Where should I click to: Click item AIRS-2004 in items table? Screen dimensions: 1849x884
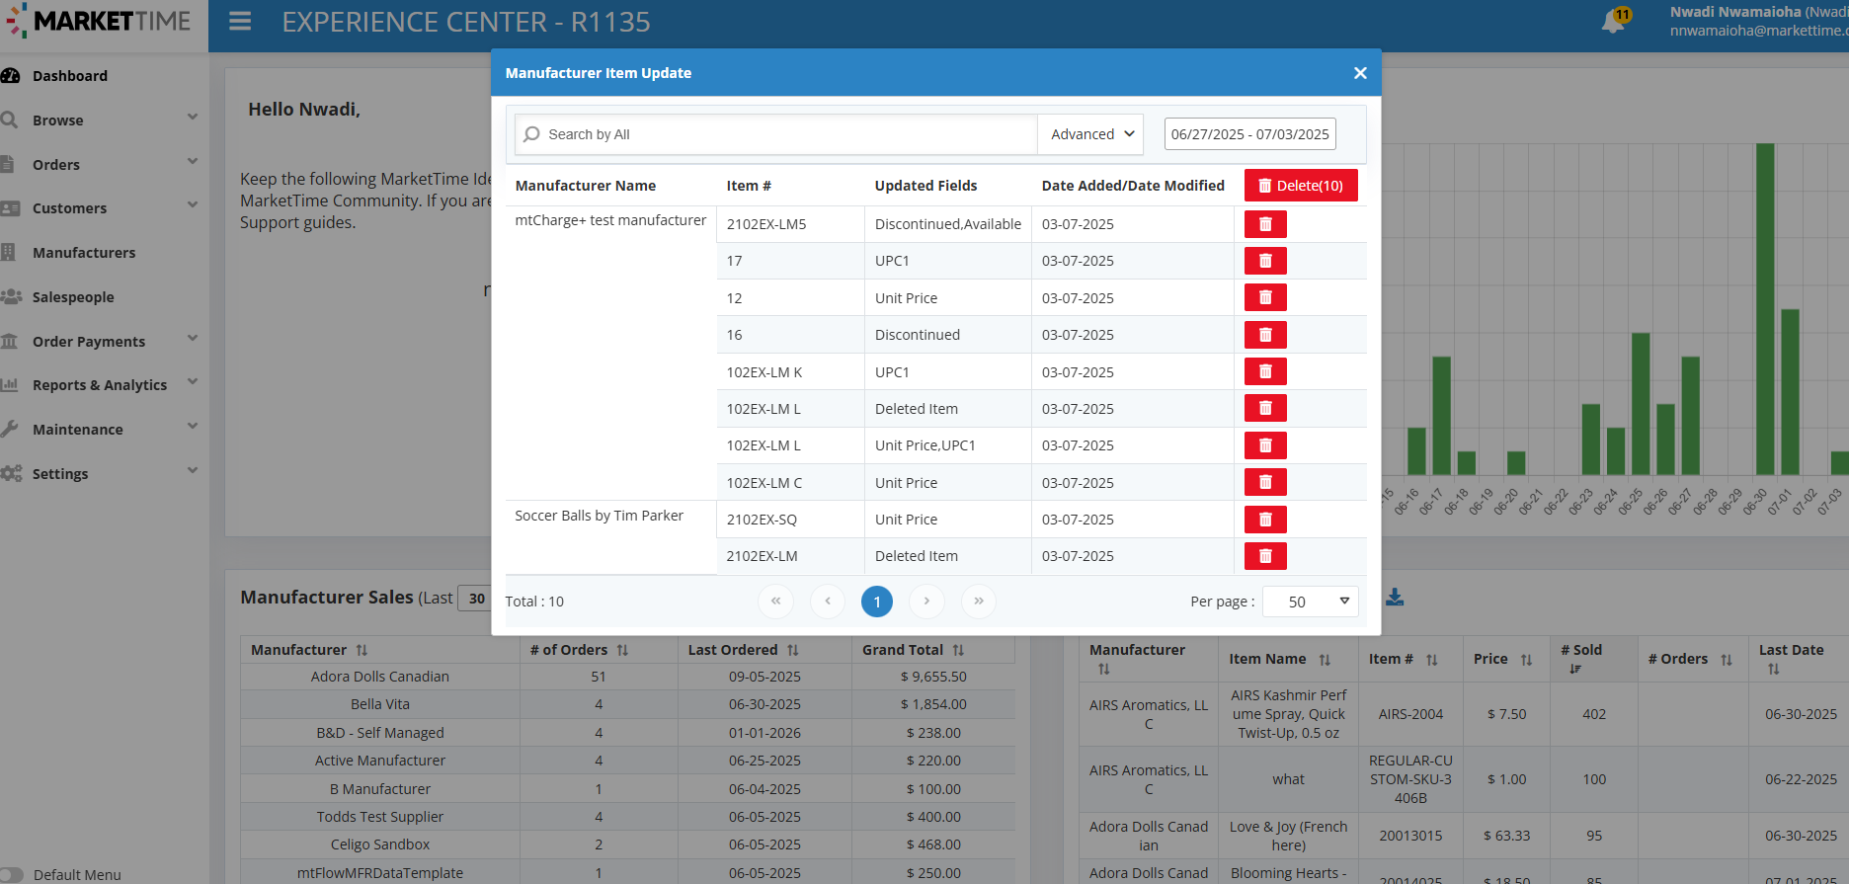[x=1410, y=714]
